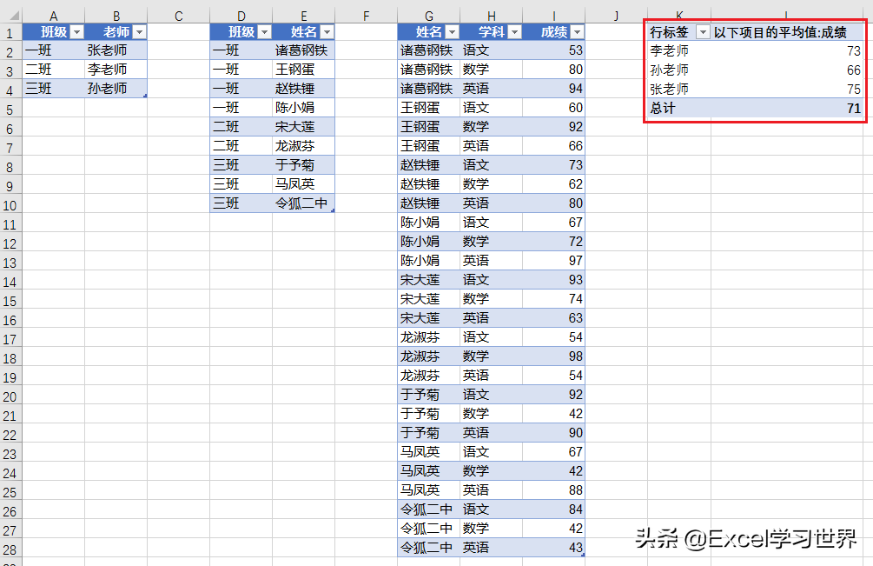Click cell 马凤英 in column E

tap(303, 183)
